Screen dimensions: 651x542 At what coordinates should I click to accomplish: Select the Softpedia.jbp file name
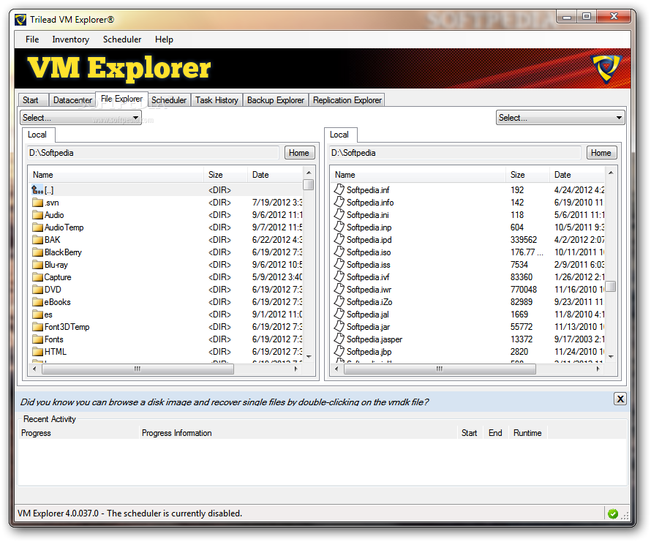[369, 353]
